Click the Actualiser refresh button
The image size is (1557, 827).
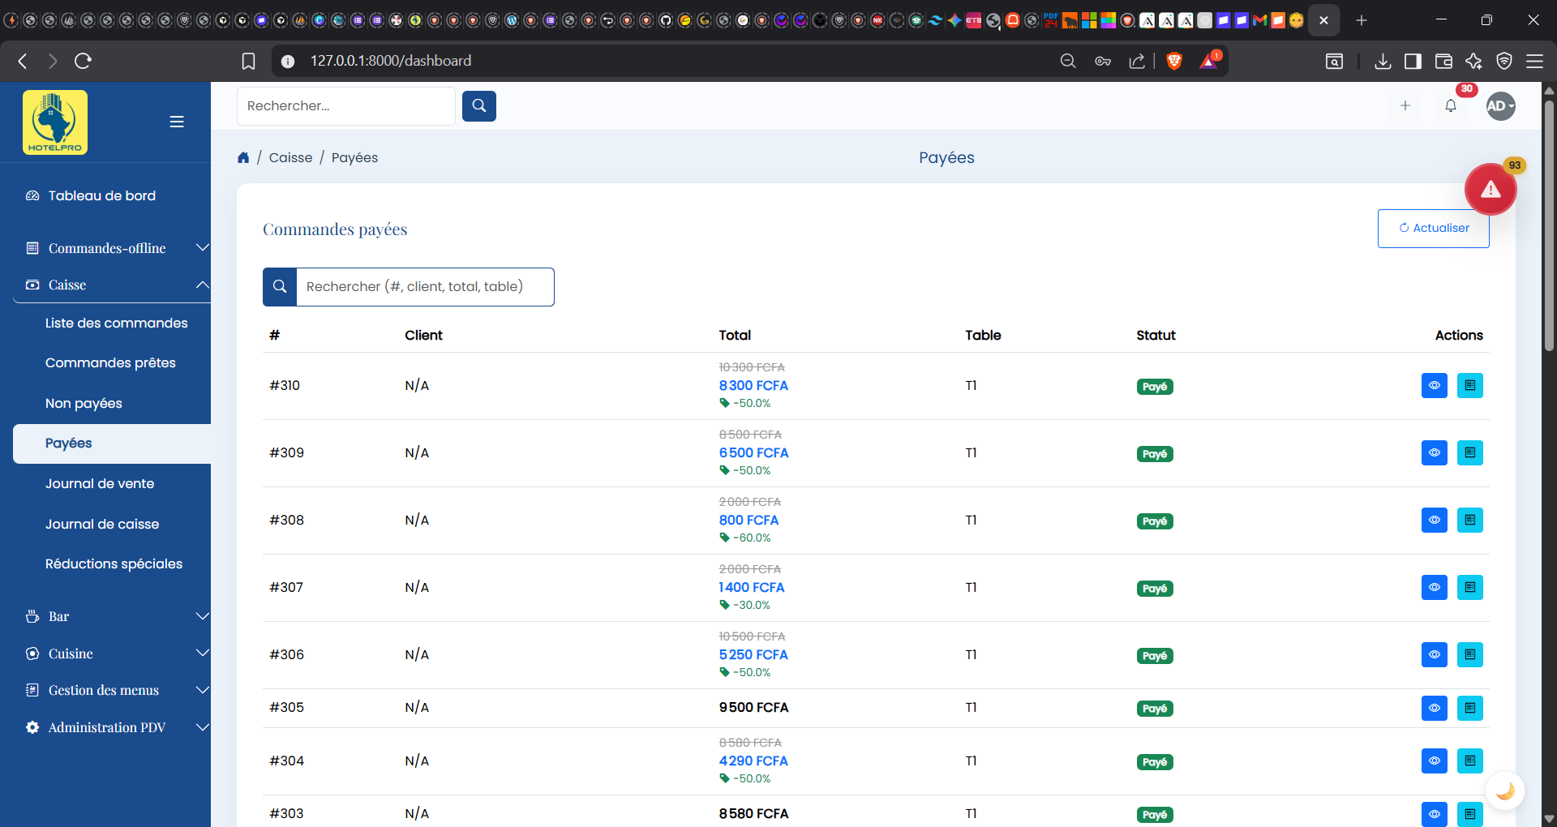[x=1433, y=228]
